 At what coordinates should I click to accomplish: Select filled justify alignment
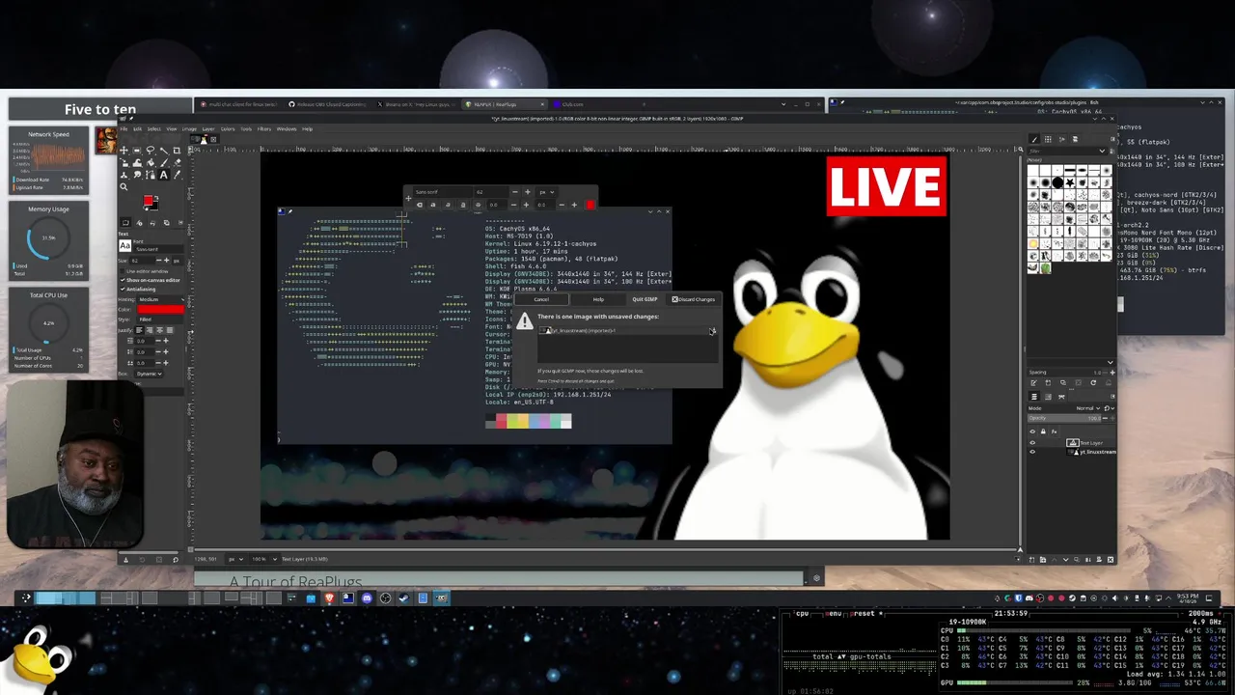[170, 330]
